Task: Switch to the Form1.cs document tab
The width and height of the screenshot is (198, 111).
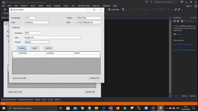Action: [5, 18]
